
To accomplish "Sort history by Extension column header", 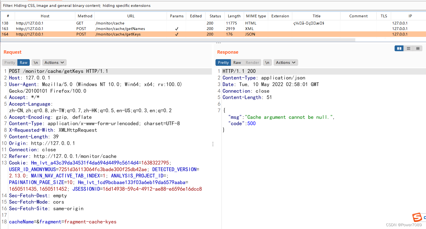I will 280,16.
